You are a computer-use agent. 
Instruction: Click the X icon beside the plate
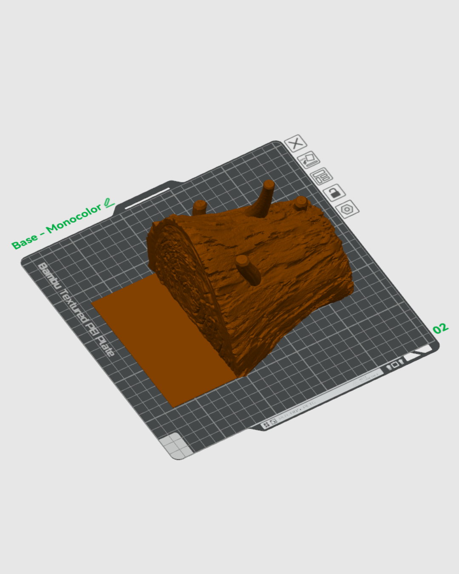[x=295, y=143]
